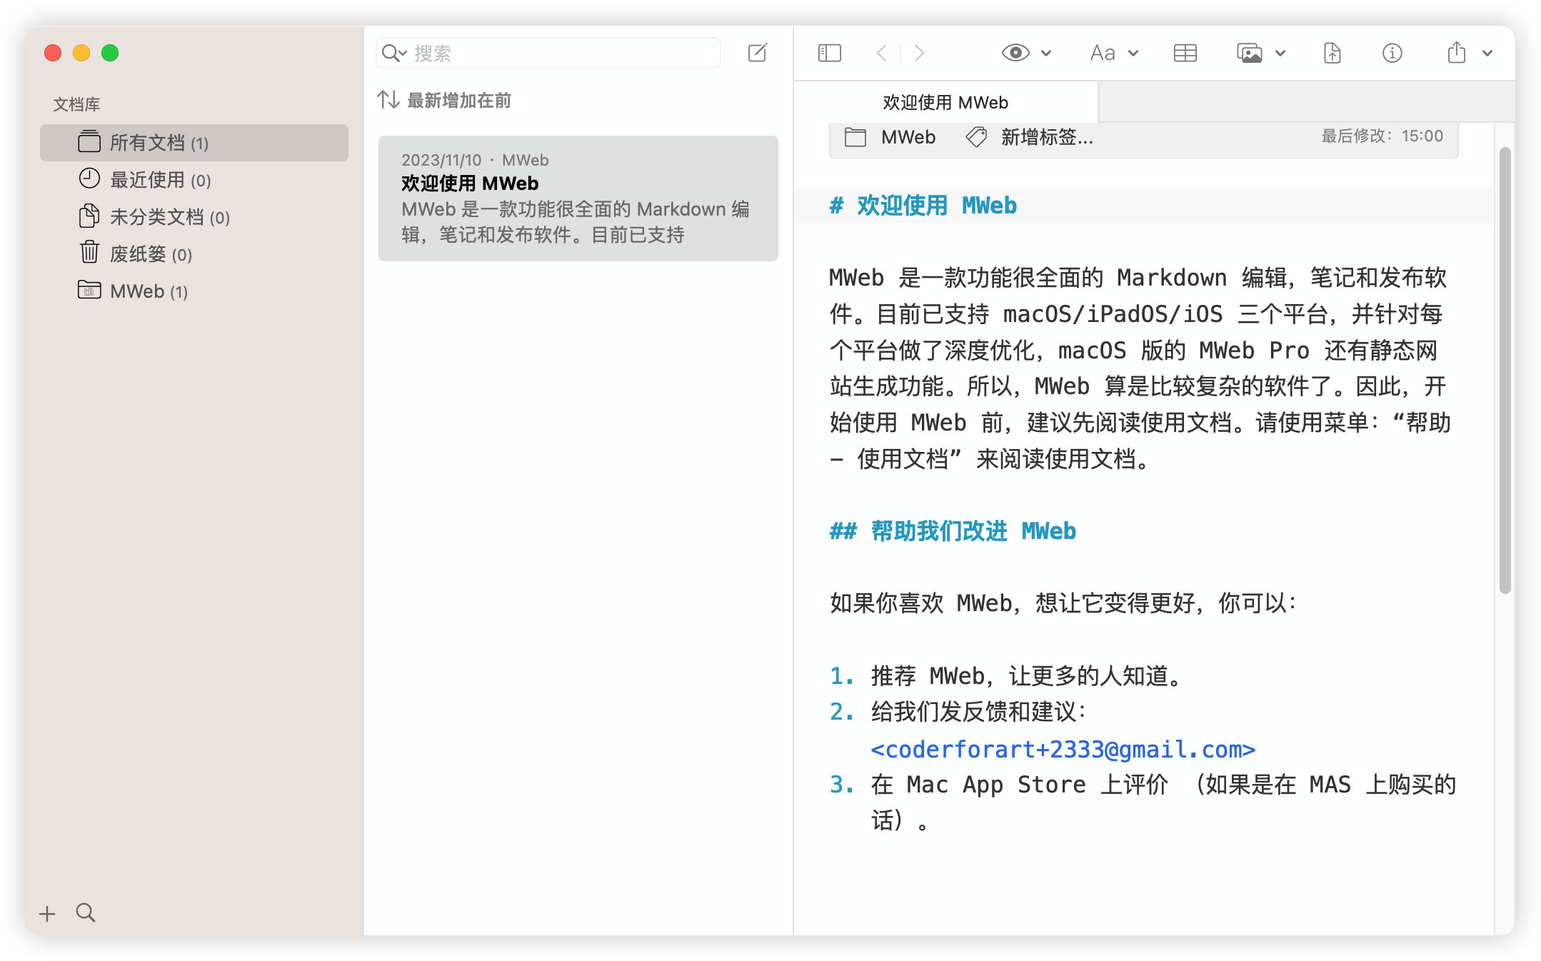Expand the Aa font dropdown arrow

(1133, 53)
